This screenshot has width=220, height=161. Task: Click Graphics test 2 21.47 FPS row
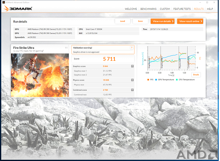click(103, 75)
